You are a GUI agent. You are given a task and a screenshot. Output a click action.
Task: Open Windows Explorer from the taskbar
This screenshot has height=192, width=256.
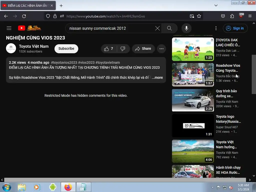click(x=22, y=187)
